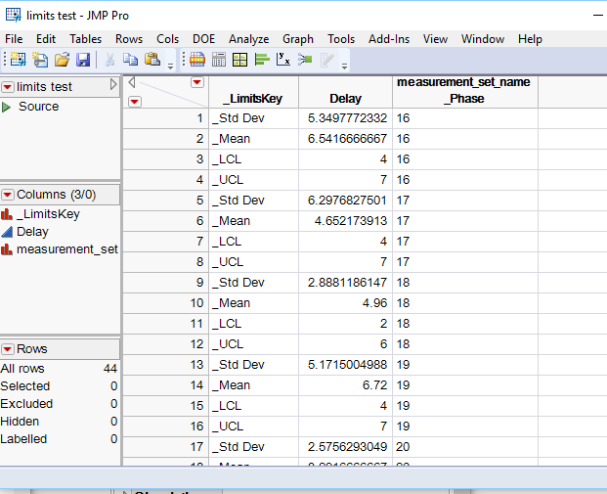Image resolution: width=607 pixels, height=494 pixels.
Task: Run the Source script green triangle
Action: [6, 107]
